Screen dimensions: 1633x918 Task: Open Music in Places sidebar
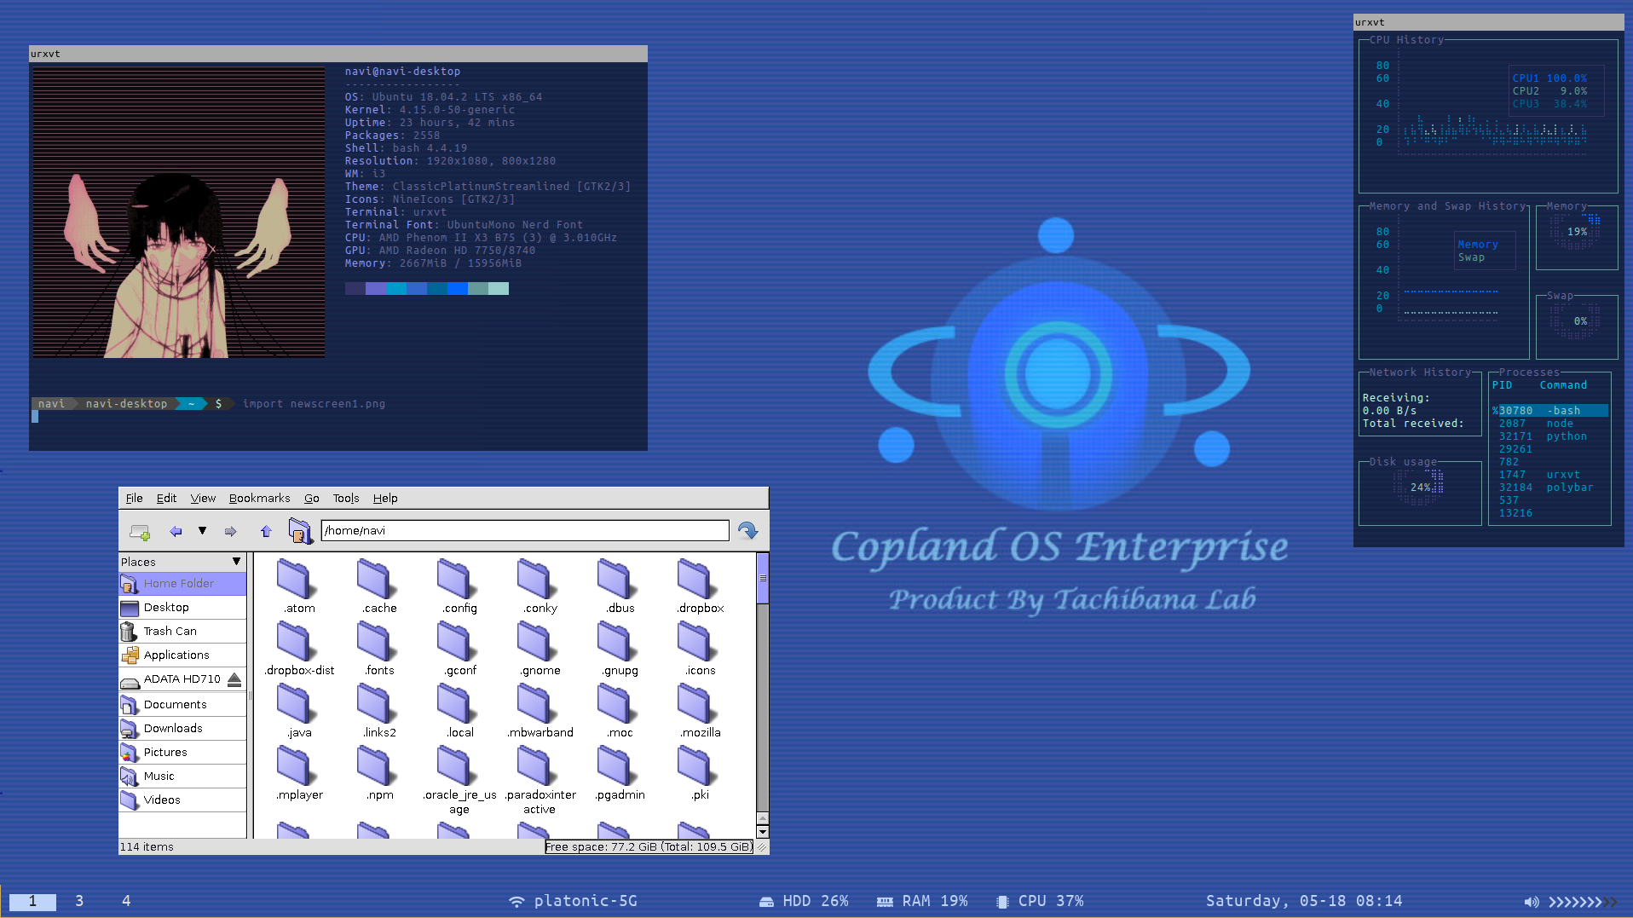point(182,777)
